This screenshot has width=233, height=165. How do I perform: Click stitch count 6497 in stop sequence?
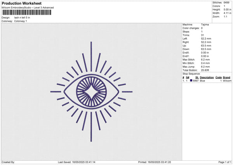196,81
